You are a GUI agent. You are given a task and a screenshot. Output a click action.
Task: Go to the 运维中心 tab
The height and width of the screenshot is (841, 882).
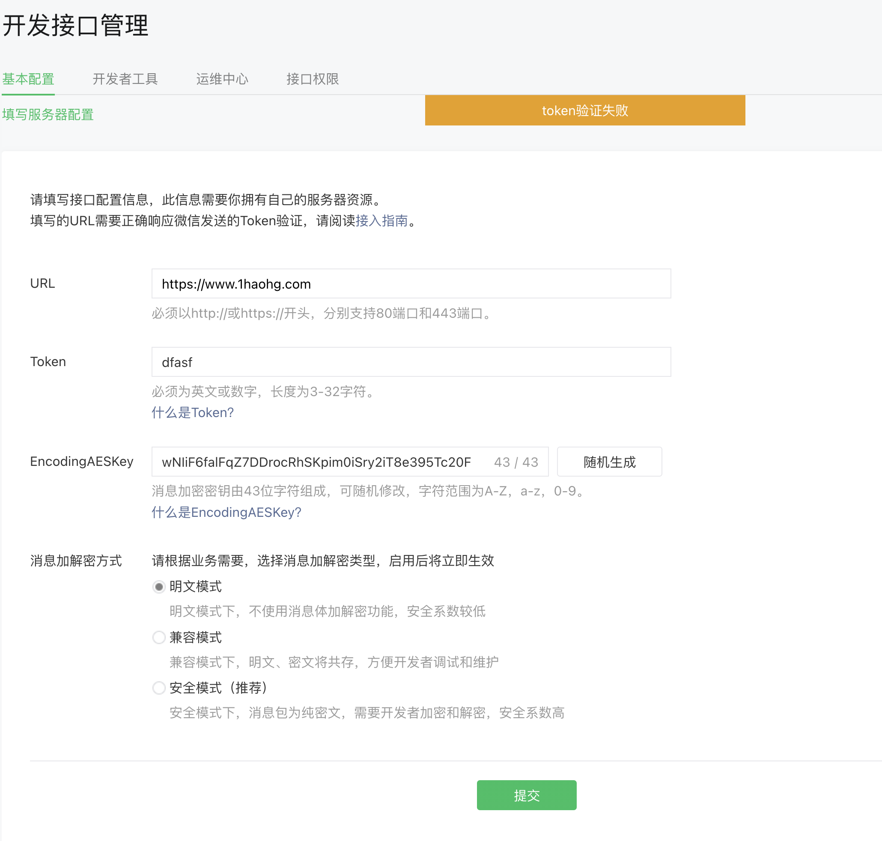[x=222, y=79]
